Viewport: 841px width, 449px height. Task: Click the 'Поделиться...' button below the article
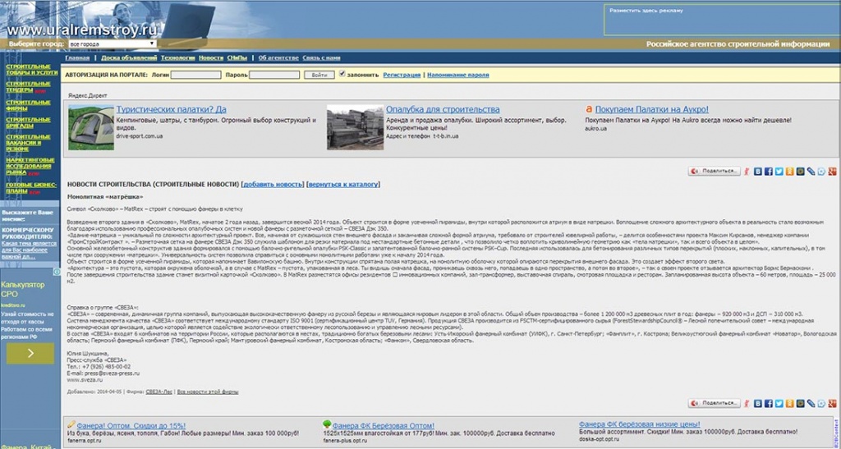(715, 404)
